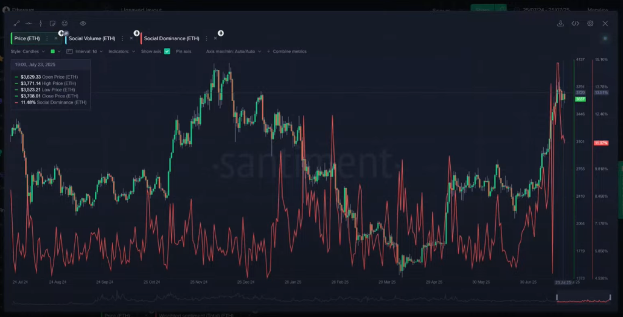Open chart settings gear
The height and width of the screenshot is (317, 623).
(x=590, y=23)
